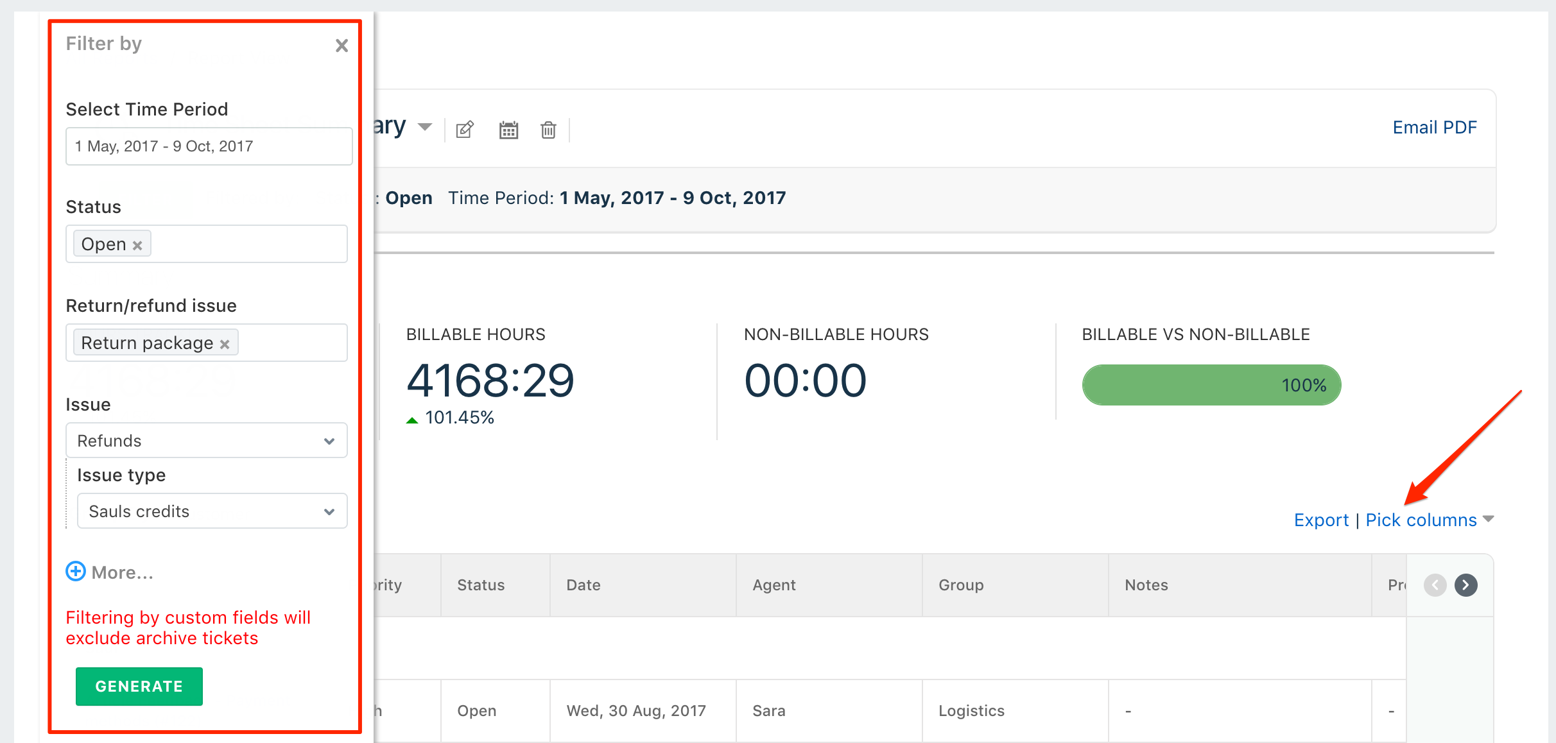Open the Issue dropdown showing Refunds

click(206, 440)
